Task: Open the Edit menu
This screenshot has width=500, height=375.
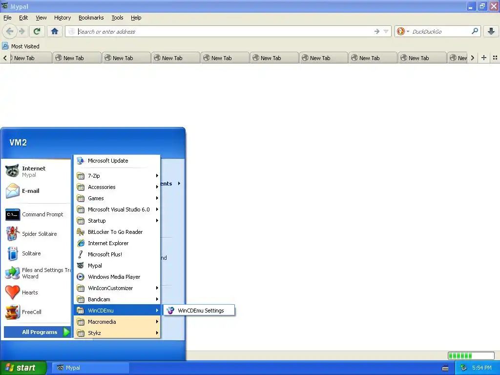Action: pos(23,18)
